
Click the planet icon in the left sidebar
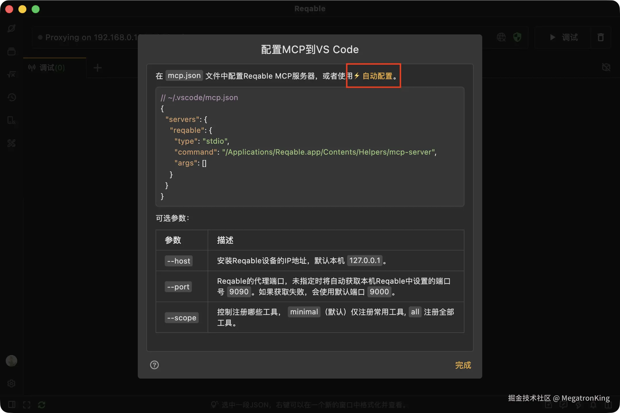point(11,28)
